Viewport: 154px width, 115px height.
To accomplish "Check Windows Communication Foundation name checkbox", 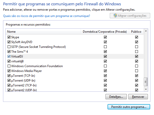I will click(x=9, y=66).
